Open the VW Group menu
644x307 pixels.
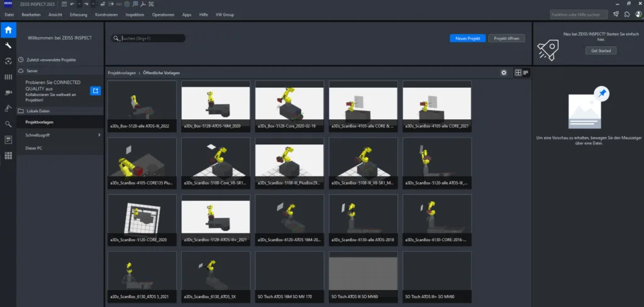pos(225,15)
